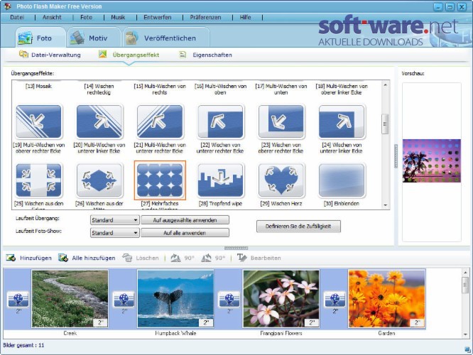
Task: Click transition icon before Garden photo
Action: (x=335, y=299)
